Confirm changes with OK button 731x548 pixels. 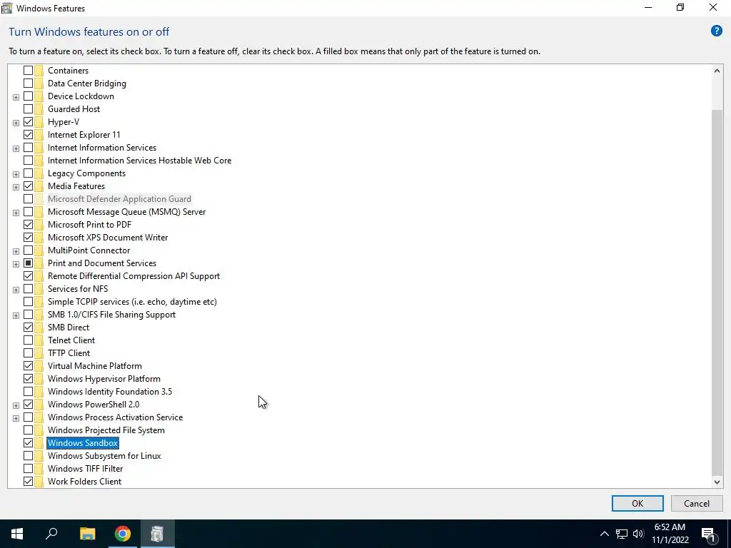(x=637, y=503)
